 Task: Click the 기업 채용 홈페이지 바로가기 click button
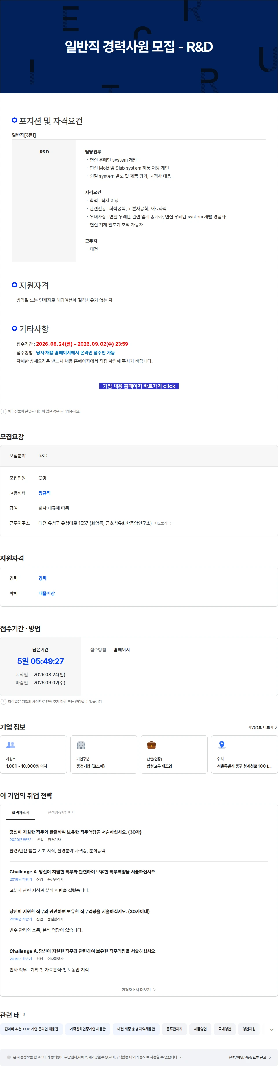139,386
